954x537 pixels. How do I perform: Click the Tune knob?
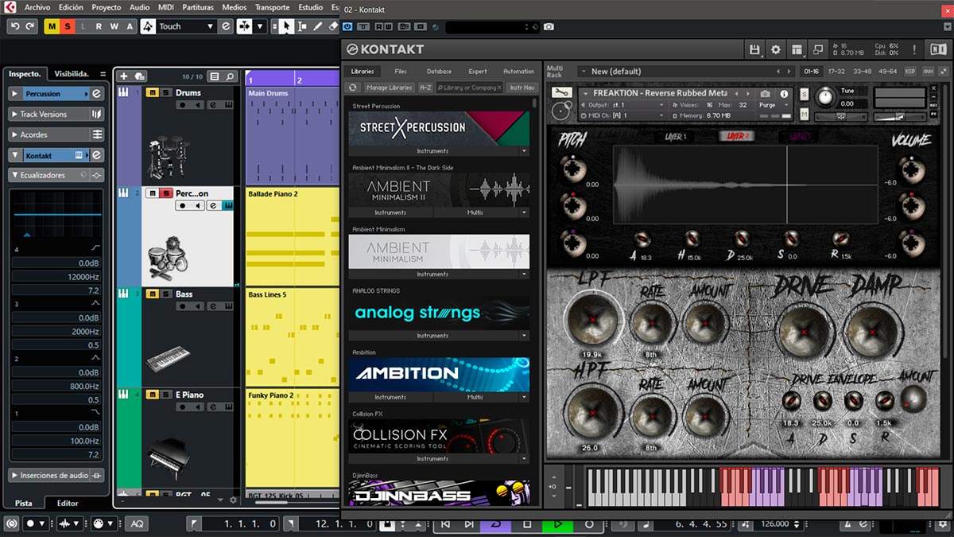click(826, 97)
